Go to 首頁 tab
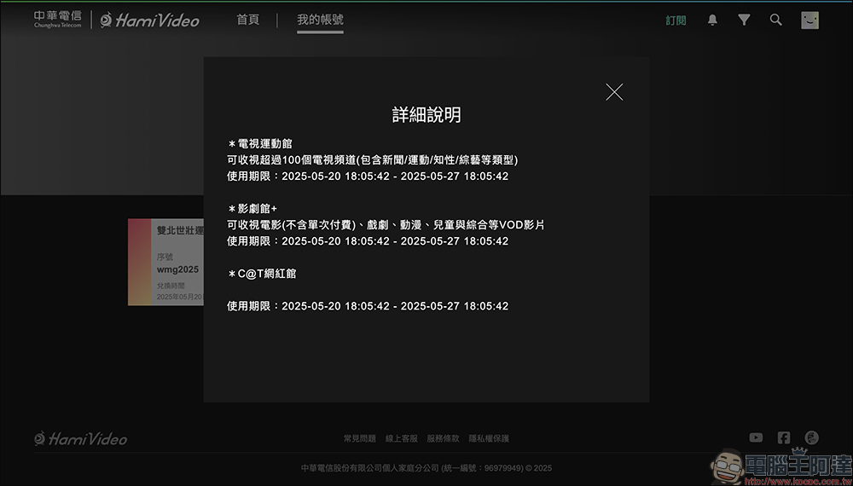This screenshot has width=853, height=486. click(247, 20)
